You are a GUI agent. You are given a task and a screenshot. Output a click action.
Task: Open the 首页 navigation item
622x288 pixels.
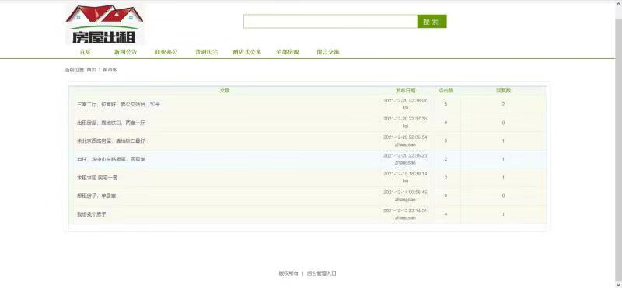click(x=86, y=52)
